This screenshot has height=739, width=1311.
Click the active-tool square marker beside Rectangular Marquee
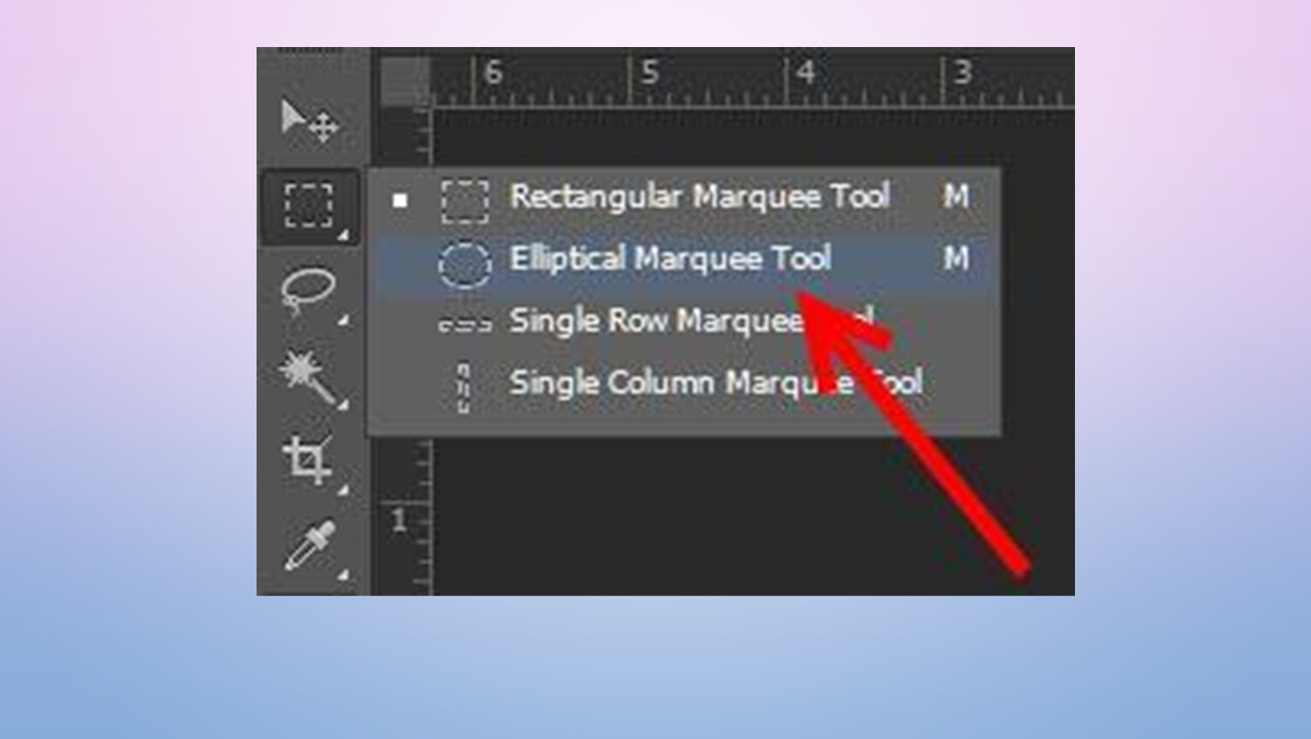tap(399, 200)
